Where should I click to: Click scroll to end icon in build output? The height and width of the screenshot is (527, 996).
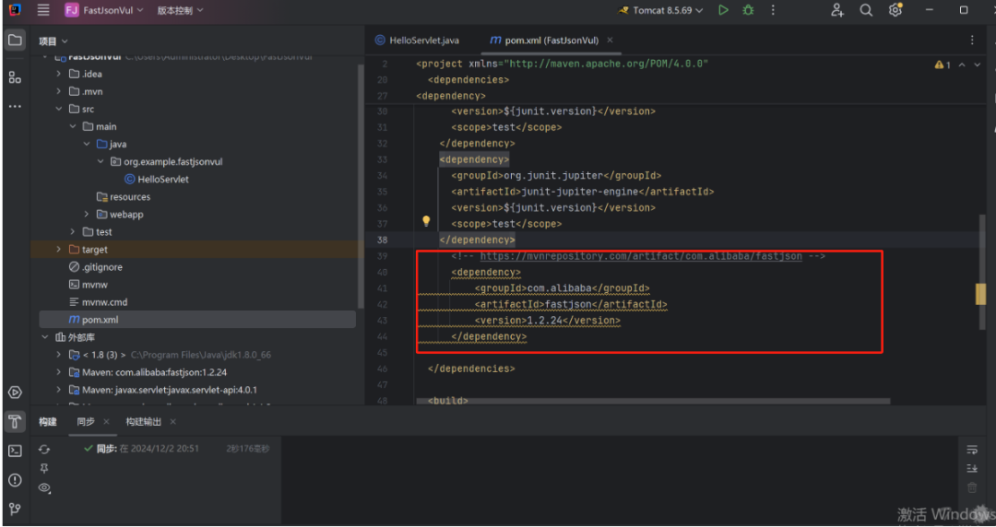[972, 469]
